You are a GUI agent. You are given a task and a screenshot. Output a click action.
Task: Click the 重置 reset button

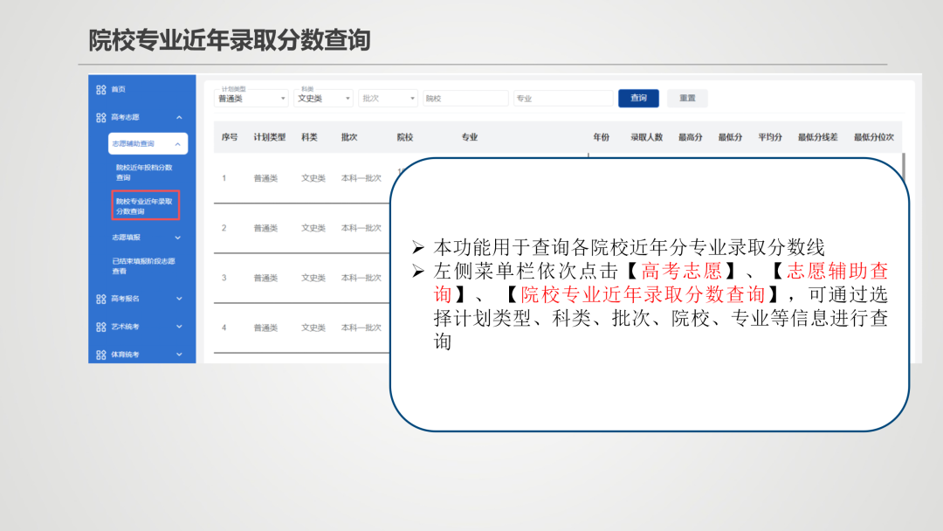point(687,98)
